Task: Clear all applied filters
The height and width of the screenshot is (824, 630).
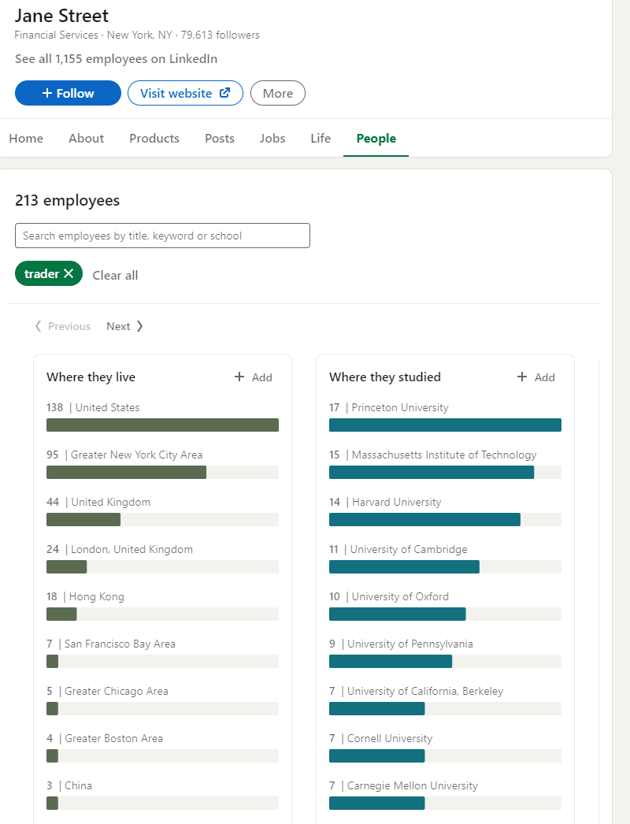Action: click(x=115, y=275)
